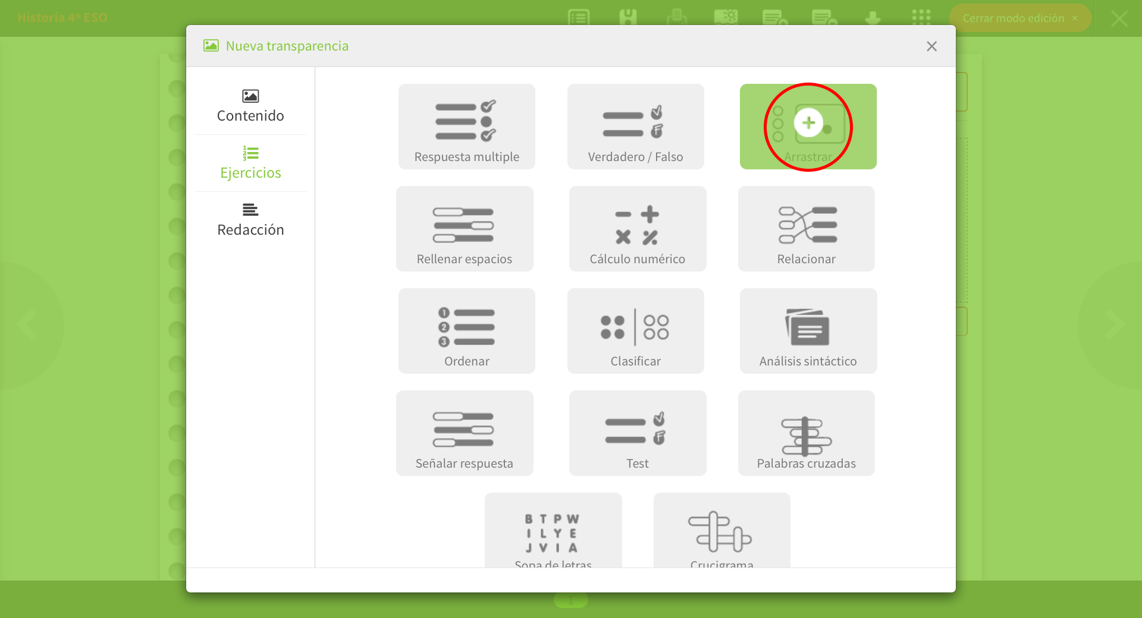Pick the Arrastrar exercise tile

coord(808,127)
